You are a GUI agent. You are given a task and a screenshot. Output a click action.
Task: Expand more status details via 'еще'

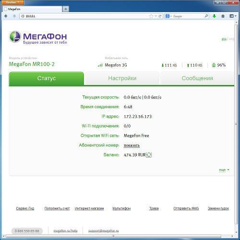[x=224, y=170]
